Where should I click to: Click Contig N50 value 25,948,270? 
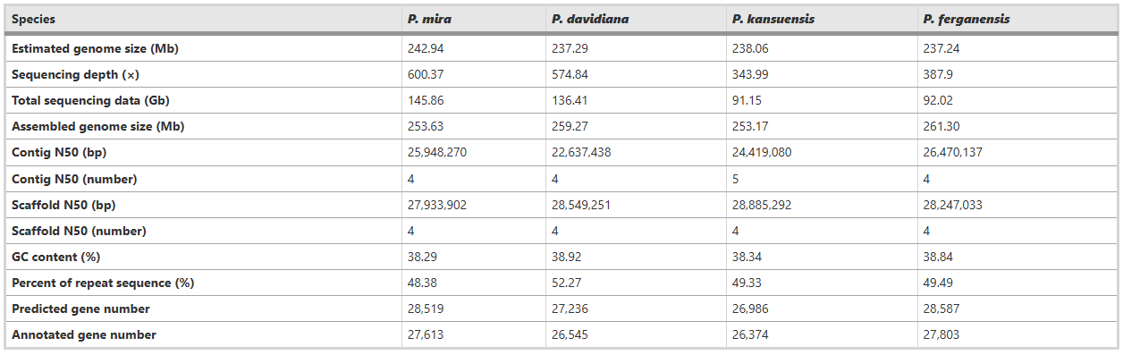click(436, 152)
